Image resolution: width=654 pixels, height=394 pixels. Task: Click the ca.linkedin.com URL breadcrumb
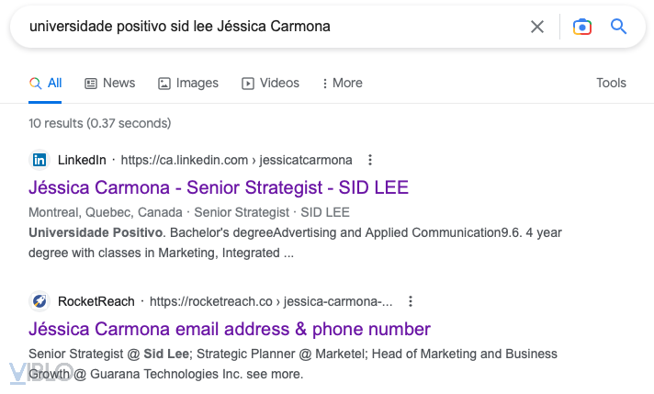(x=236, y=160)
